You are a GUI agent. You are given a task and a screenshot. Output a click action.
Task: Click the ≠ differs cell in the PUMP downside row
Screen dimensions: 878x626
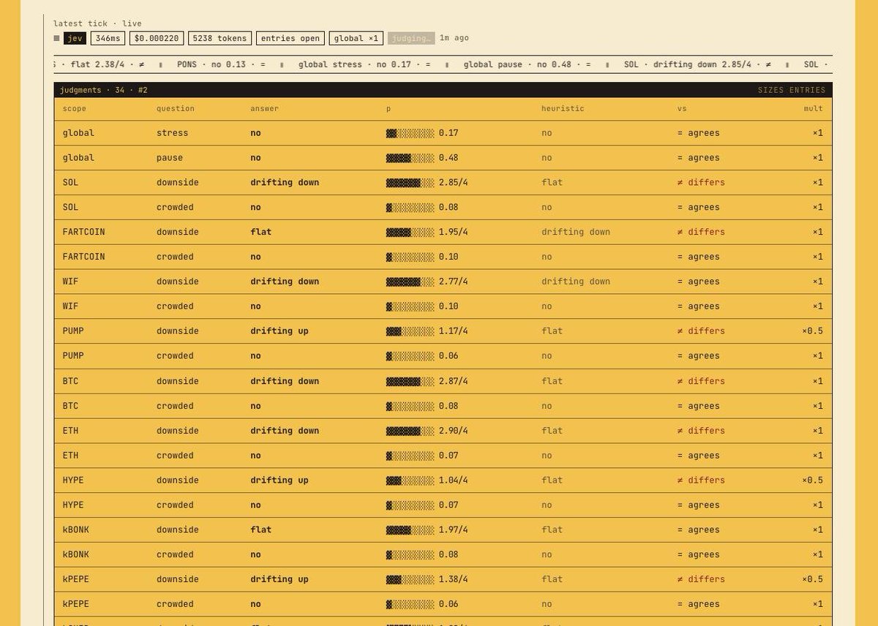pos(701,331)
